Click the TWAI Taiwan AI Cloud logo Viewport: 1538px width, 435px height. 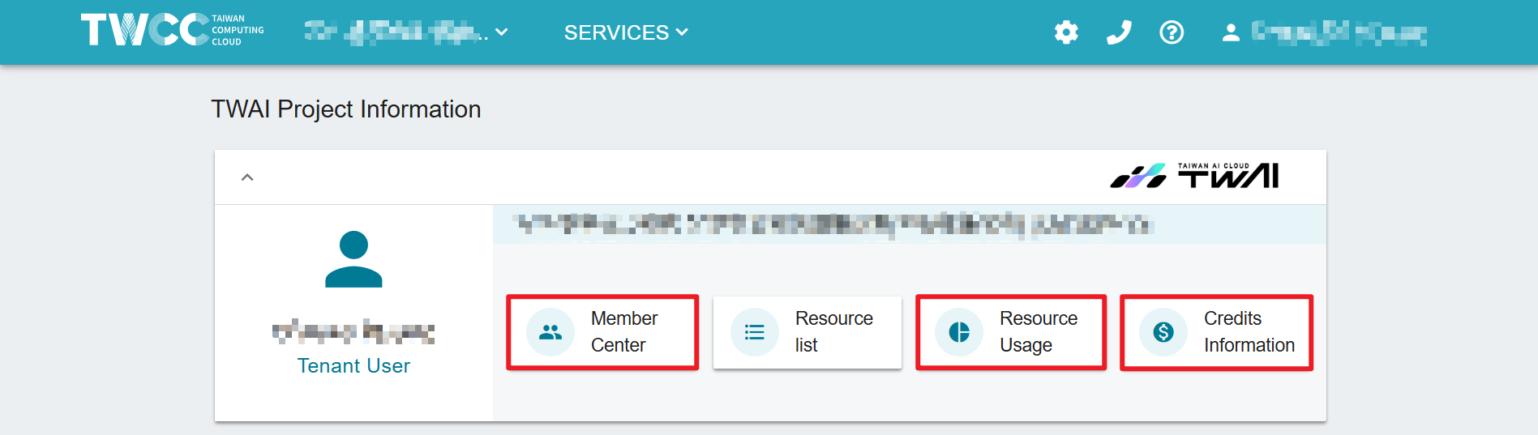click(x=1194, y=176)
